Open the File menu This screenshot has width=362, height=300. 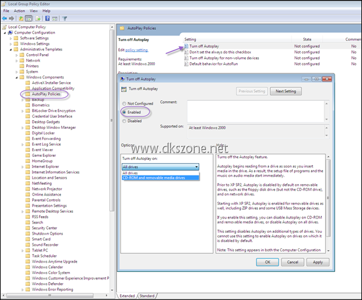point(6,11)
